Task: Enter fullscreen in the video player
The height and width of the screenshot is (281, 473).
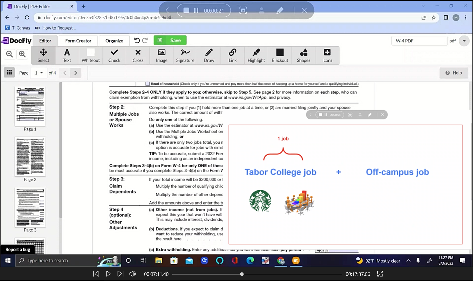Action: point(380,274)
